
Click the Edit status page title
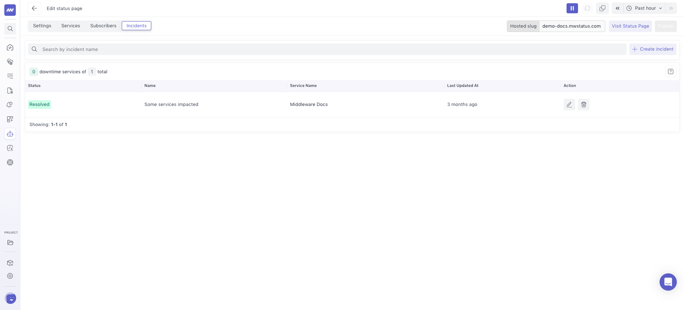[x=65, y=8]
